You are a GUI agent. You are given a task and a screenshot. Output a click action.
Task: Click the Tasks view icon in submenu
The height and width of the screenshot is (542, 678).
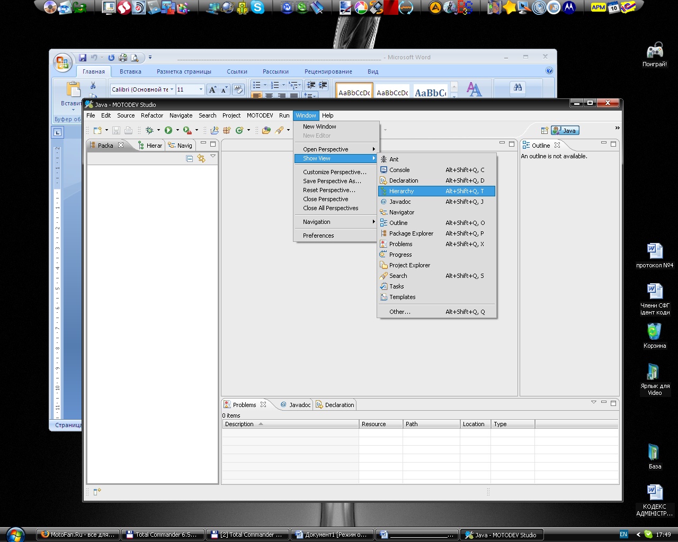(x=383, y=286)
